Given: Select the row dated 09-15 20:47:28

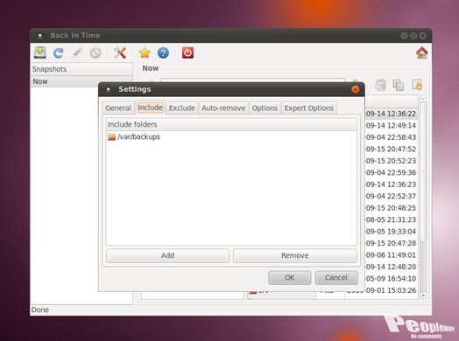Looking at the screenshot, I should point(391,243).
